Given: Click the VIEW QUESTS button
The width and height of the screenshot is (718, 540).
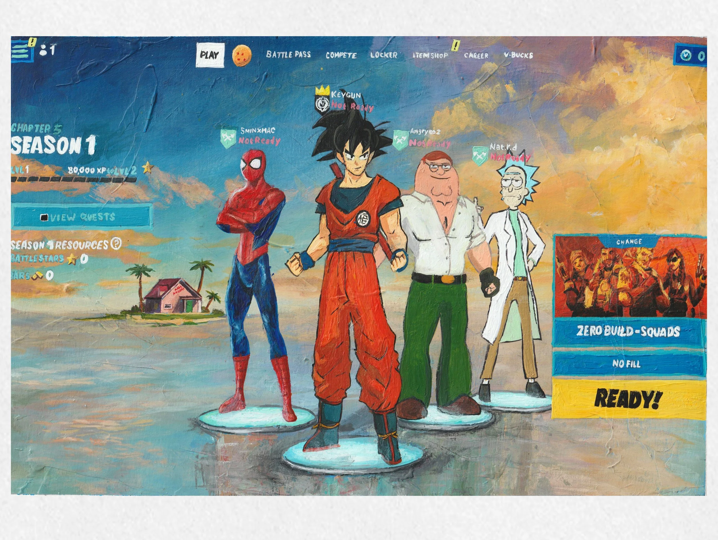Looking at the screenshot, I should click(83, 217).
